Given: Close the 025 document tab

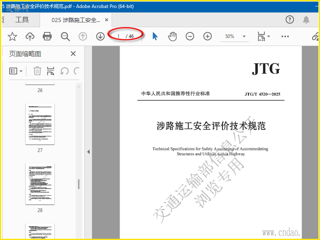Looking at the screenshot, I should coord(106,20).
